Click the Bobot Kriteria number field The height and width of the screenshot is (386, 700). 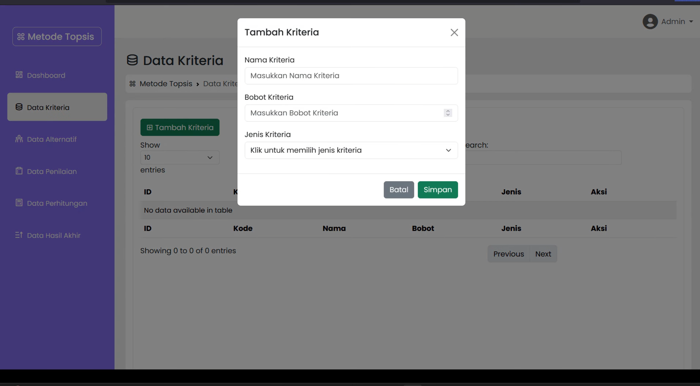tap(351, 113)
